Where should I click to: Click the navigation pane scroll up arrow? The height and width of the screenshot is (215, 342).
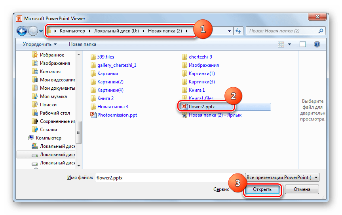pos(79,54)
